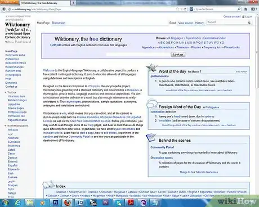
Task: Open the search engine icon dropdown in browser search box
Action: 192,9
